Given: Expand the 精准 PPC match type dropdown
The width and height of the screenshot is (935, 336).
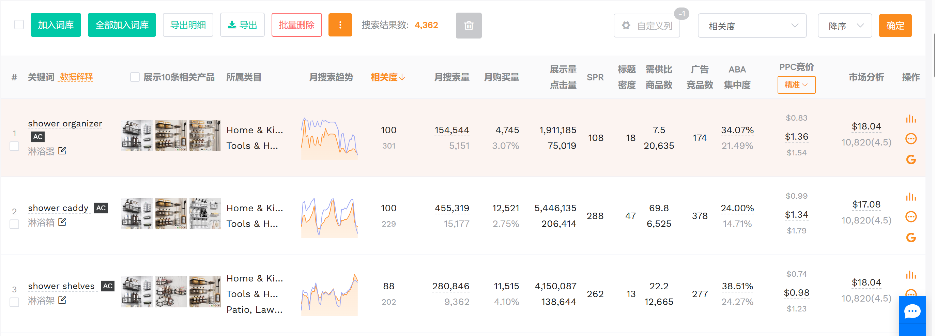Looking at the screenshot, I should pos(796,85).
